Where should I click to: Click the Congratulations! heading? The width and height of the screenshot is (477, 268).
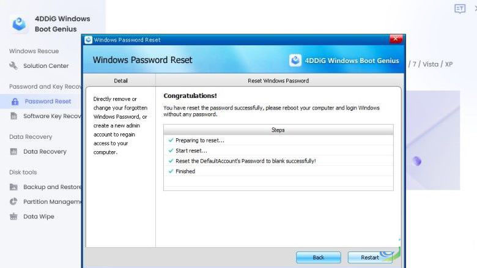tap(190, 95)
